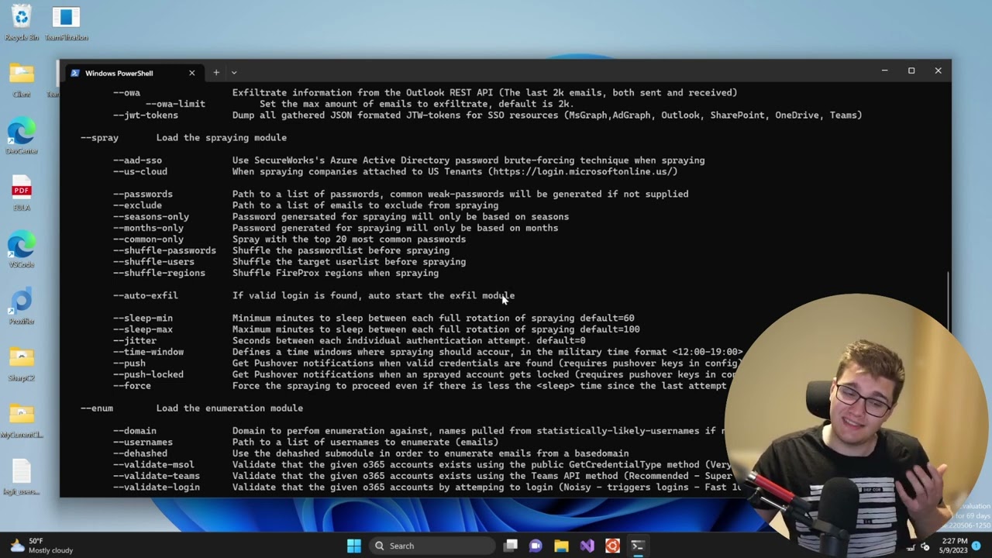Open File Explorer from taskbar

point(561,546)
